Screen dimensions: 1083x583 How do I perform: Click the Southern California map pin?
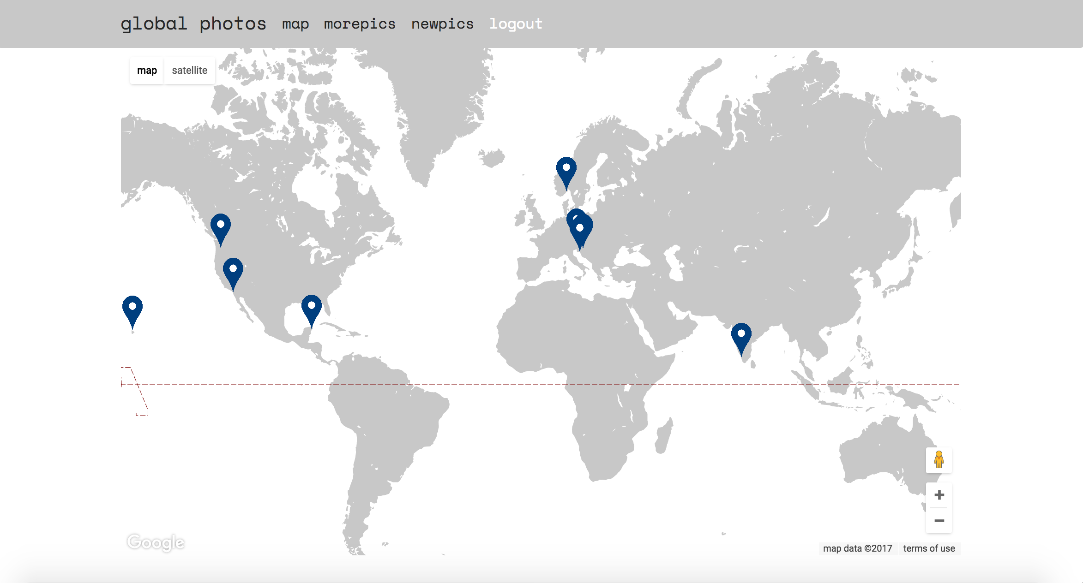pyautogui.click(x=233, y=274)
